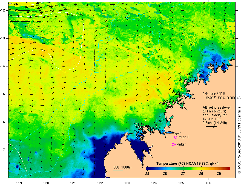
Task: Click longitude label 125 on bottom axis
Action: [181, 183]
